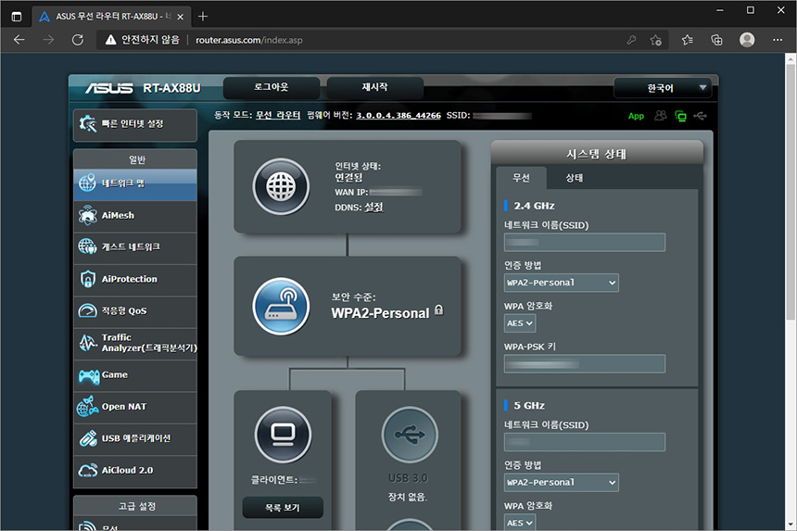
Task: Open Guest Network (게스트 네트워크)
Action: (x=135, y=247)
